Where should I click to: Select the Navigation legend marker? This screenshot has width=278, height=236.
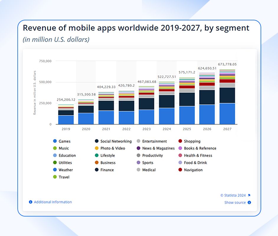point(180,170)
